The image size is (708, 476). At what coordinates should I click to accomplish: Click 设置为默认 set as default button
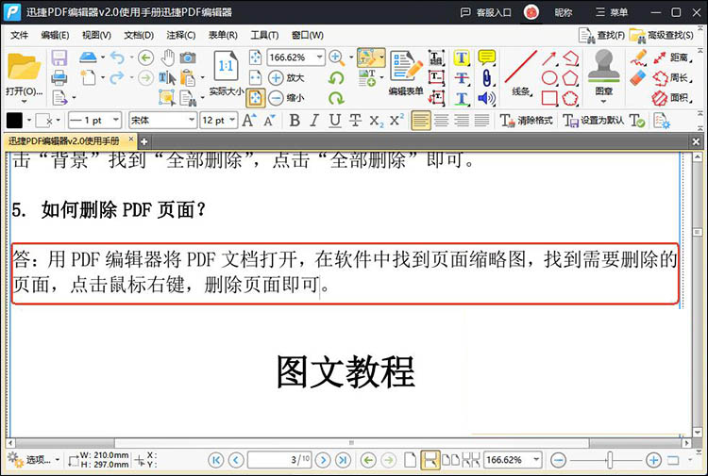[594, 121]
